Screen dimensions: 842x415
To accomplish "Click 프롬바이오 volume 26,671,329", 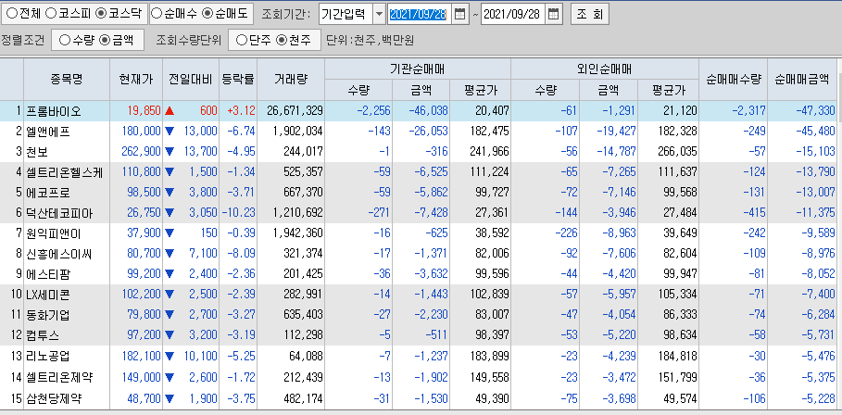I will (x=295, y=111).
